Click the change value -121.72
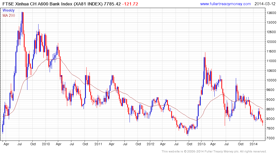The width and height of the screenshot is (278, 155). [130, 4]
